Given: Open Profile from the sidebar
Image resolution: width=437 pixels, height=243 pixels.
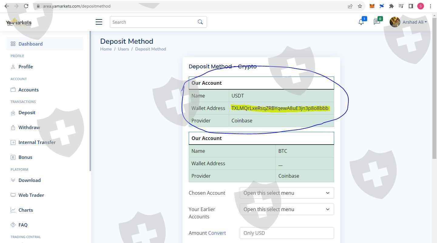Looking at the screenshot, I should point(25,67).
